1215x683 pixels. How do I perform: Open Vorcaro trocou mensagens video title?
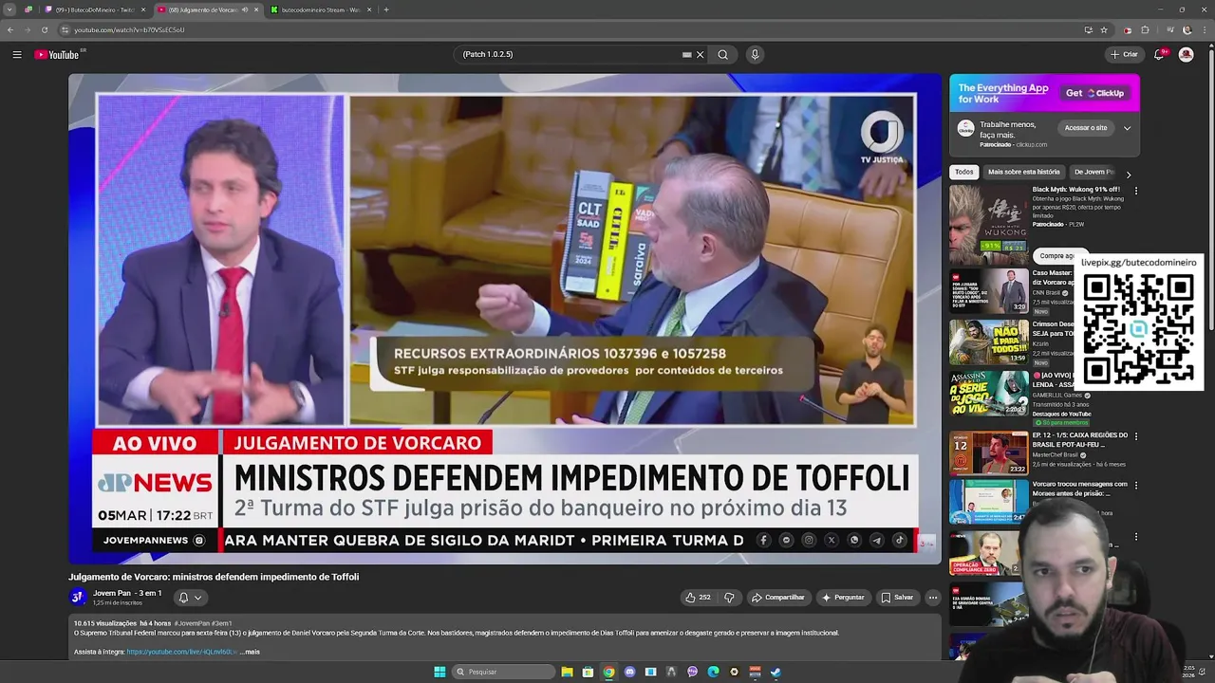[1079, 489]
